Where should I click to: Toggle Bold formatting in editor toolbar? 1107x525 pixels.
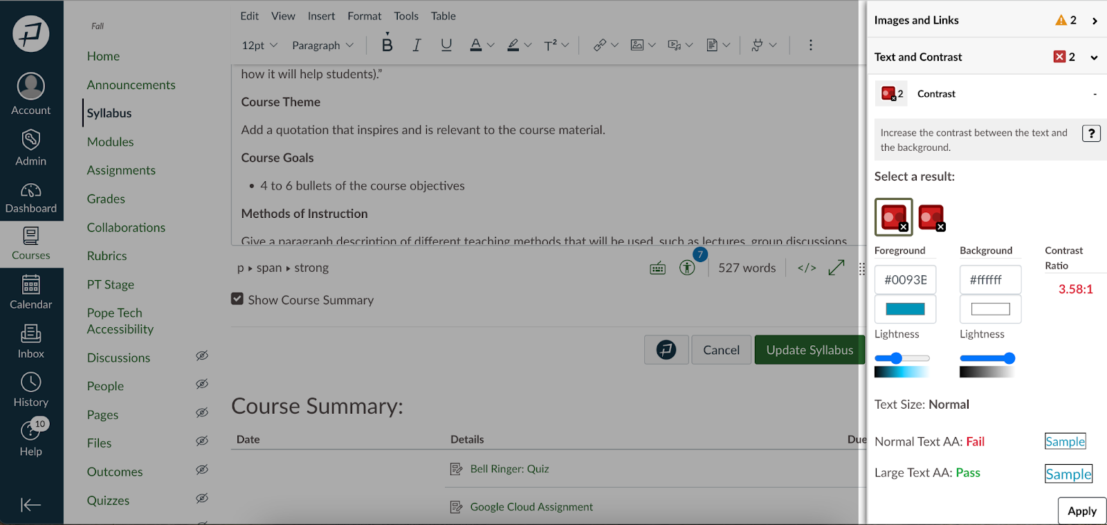pos(387,45)
